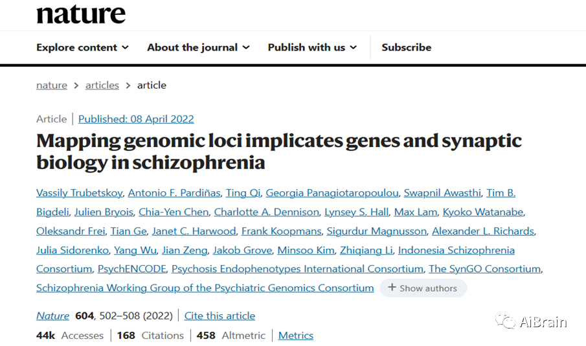Open the Metrics link
This screenshot has height=346, width=586.
[296, 336]
